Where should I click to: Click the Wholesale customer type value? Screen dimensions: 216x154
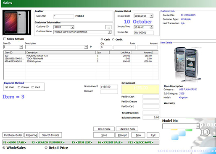[186, 19]
